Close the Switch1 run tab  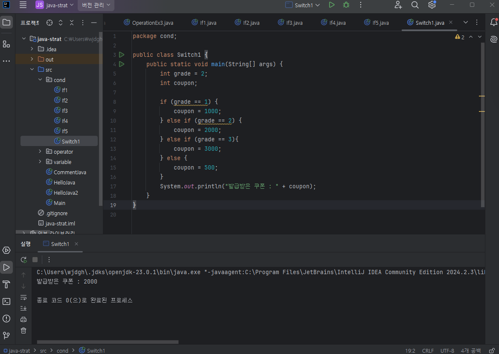pyautogui.click(x=76, y=244)
